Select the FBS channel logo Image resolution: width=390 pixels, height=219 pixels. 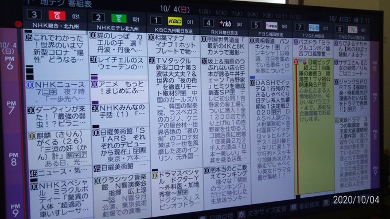271,26
